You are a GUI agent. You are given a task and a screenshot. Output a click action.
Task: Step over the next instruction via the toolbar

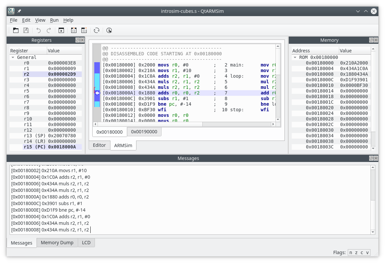click(x=84, y=30)
